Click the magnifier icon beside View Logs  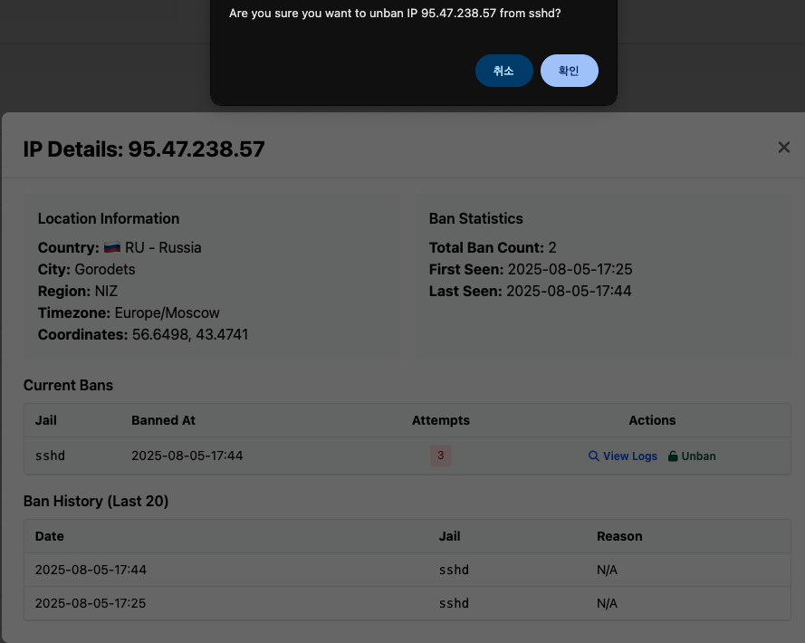click(x=594, y=456)
